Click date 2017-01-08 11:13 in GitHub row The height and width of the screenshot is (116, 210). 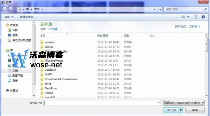[108, 93]
